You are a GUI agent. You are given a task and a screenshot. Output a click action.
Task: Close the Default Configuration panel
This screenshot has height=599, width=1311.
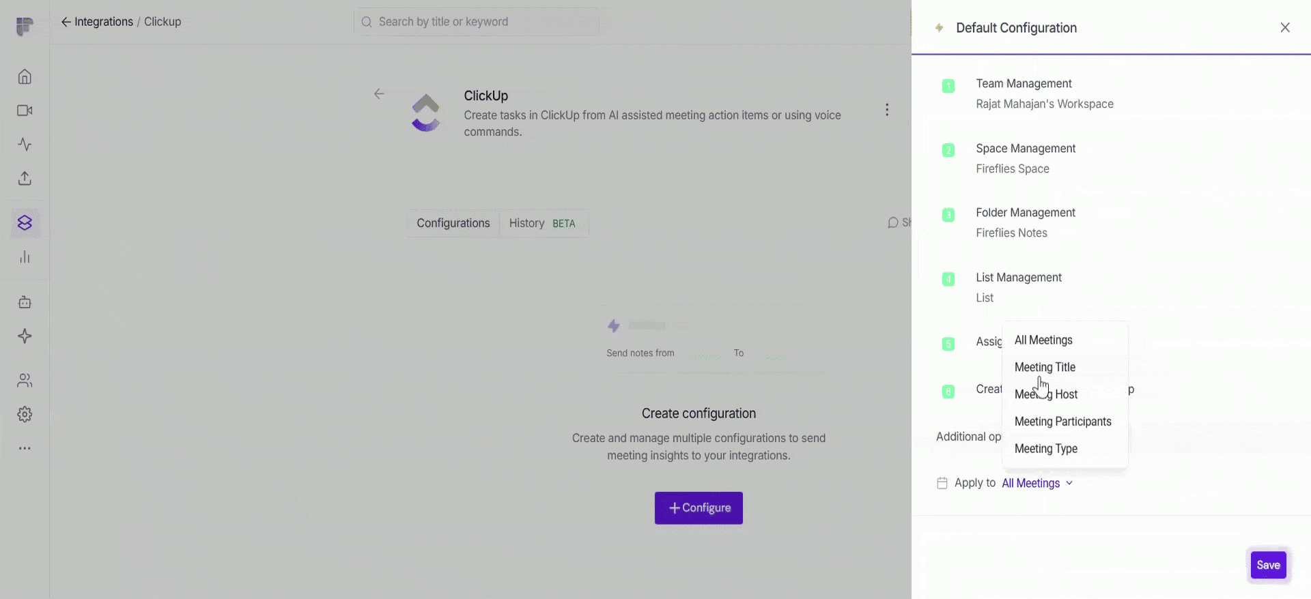pyautogui.click(x=1284, y=28)
